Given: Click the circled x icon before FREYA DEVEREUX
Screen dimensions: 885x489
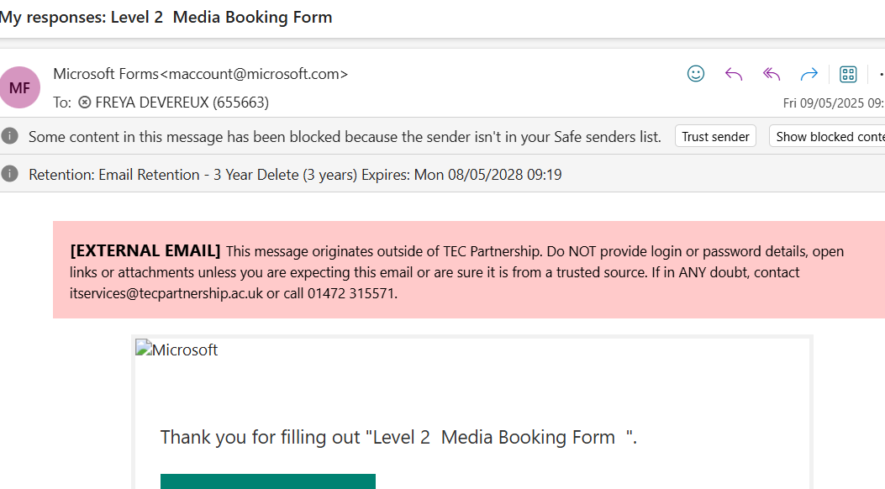Looking at the screenshot, I should pyautogui.click(x=84, y=103).
